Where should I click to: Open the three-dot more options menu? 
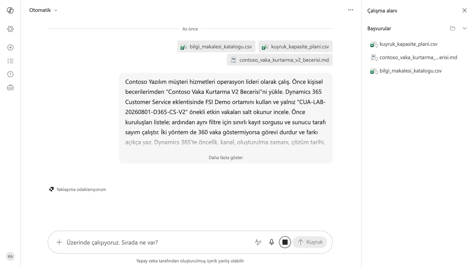[351, 10]
